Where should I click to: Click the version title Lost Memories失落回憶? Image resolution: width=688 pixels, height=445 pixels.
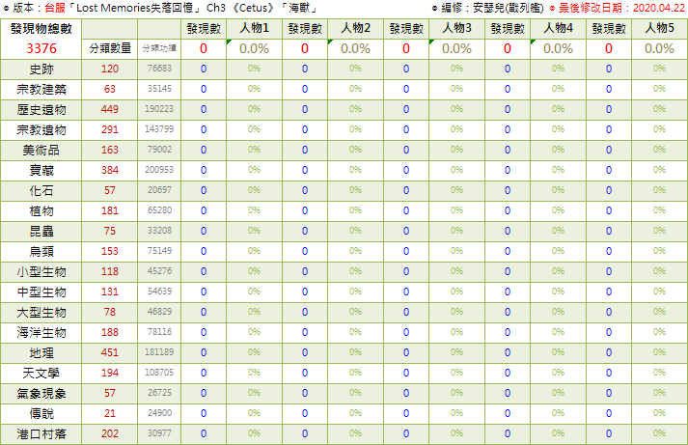click(135, 8)
